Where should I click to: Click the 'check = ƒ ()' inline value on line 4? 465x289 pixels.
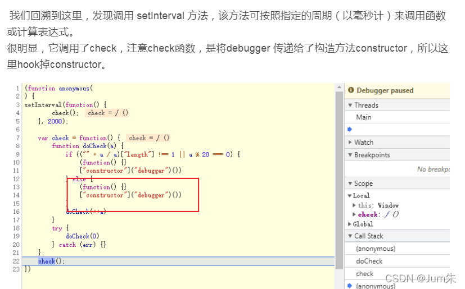(x=108, y=113)
